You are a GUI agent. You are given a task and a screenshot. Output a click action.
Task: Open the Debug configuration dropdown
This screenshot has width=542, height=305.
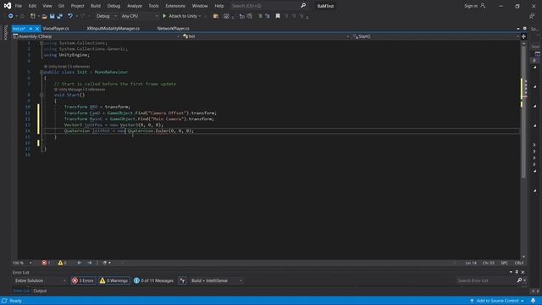[106, 16]
